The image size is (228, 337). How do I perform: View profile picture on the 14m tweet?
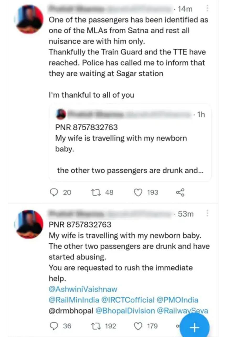pyautogui.click(x=30, y=19)
